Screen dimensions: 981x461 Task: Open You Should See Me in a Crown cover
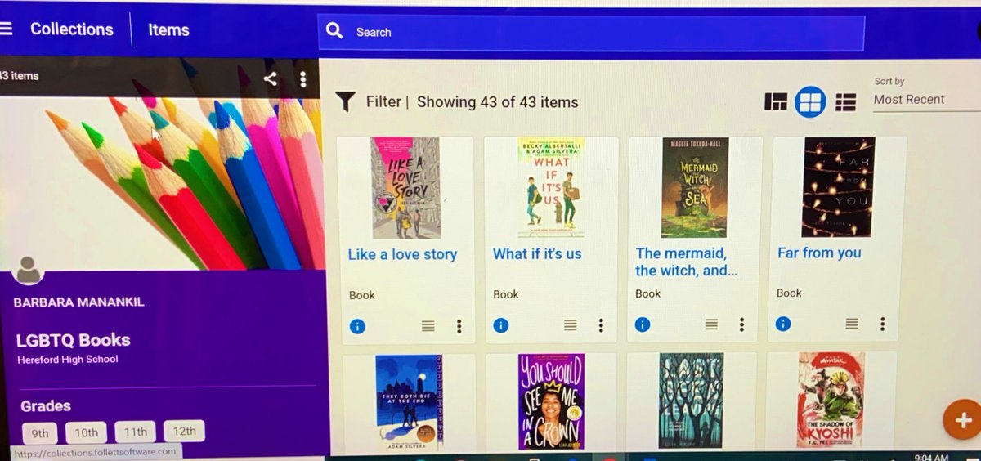(551, 401)
